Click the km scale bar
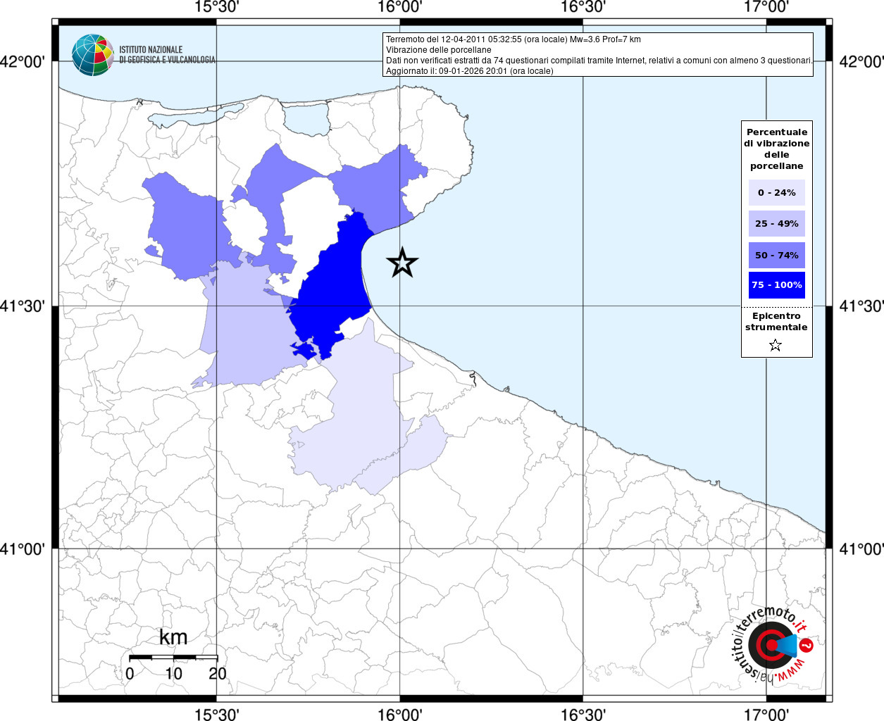Image resolution: width=884 pixels, height=721 pixels. click(x=173, y=657)
